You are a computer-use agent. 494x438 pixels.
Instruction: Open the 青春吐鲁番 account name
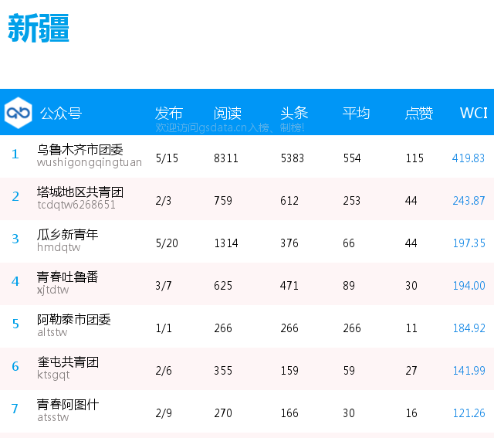(x=67, y=277)
